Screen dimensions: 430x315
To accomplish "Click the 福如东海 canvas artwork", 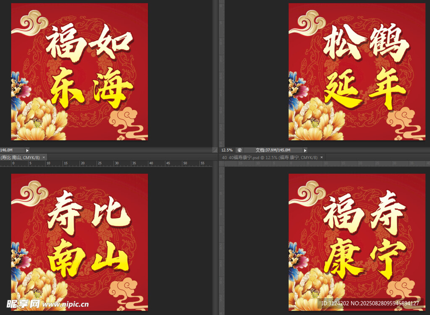I will 79,71.
